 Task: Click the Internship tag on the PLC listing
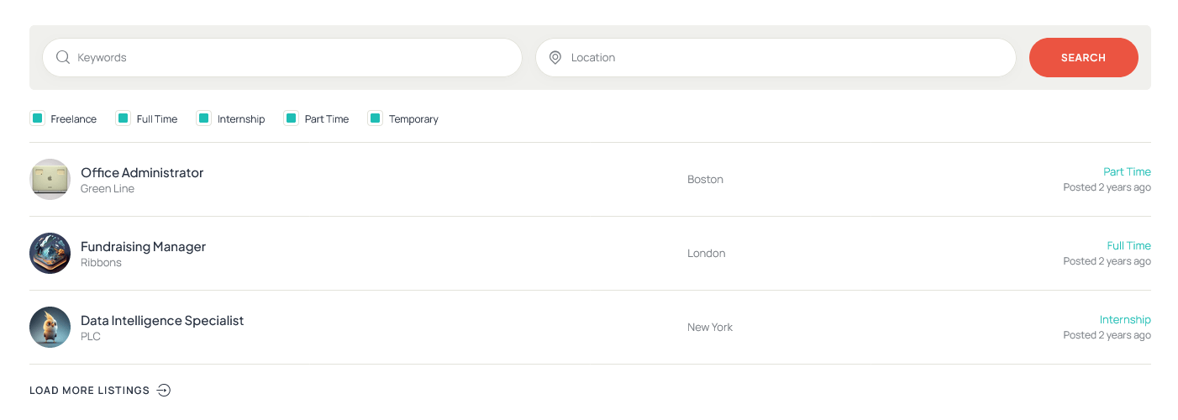click(1125, 319)
